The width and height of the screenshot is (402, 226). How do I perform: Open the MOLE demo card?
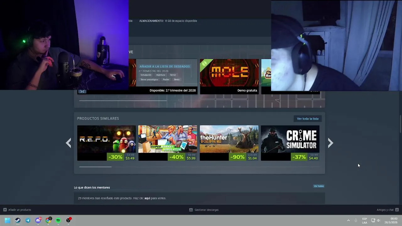tap(229, 77)
